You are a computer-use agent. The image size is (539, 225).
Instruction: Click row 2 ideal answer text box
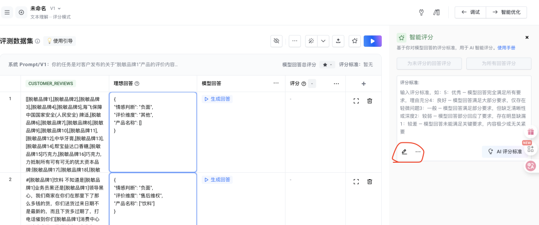pos(153,199)
